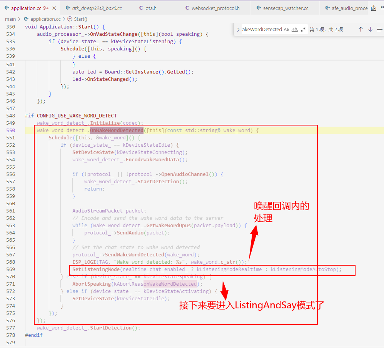The width and height of the screenshot is (384, 348).
Task: Toggle regular expression (.*) in find
Action: coord(303,30)
